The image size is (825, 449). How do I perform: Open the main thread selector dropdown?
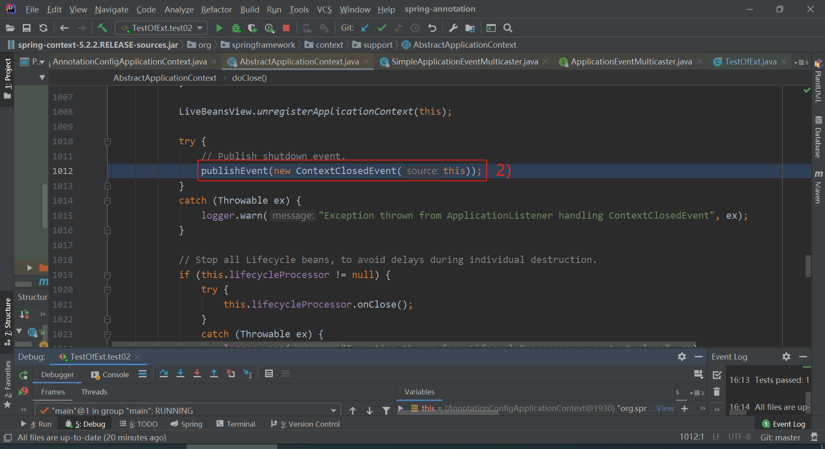click(x=187, y=411)
